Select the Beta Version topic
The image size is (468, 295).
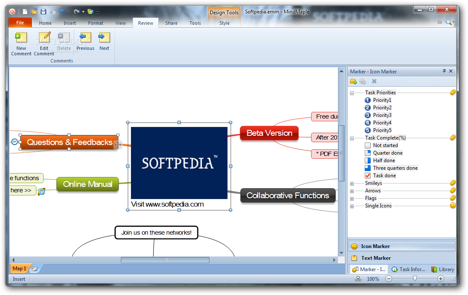coord(269,133)
